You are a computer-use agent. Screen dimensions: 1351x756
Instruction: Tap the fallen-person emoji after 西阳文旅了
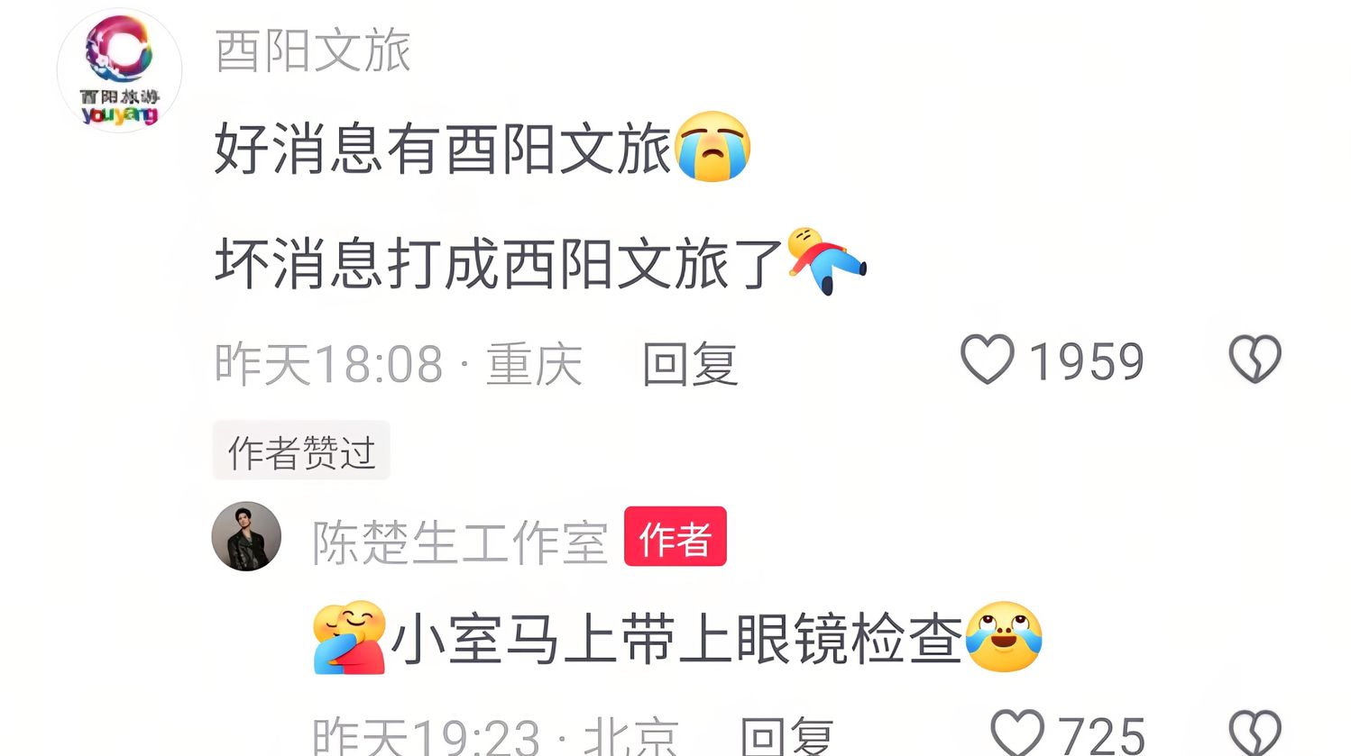coord(826,260)
